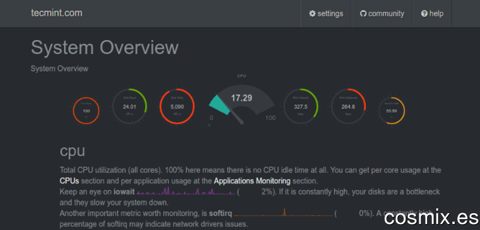Open the CPUs section link
Image resolution: width=480 pixels, height=230 pixels.
click(69, 181)
